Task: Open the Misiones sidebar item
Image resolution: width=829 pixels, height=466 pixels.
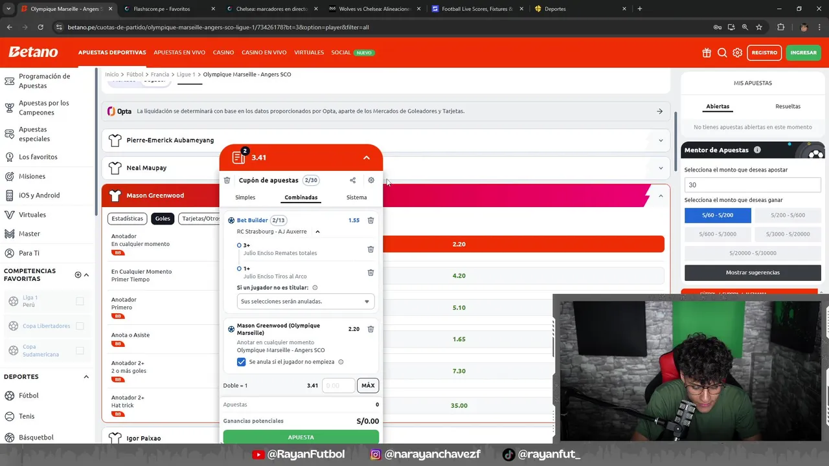Action: click(x=32, y=176)
